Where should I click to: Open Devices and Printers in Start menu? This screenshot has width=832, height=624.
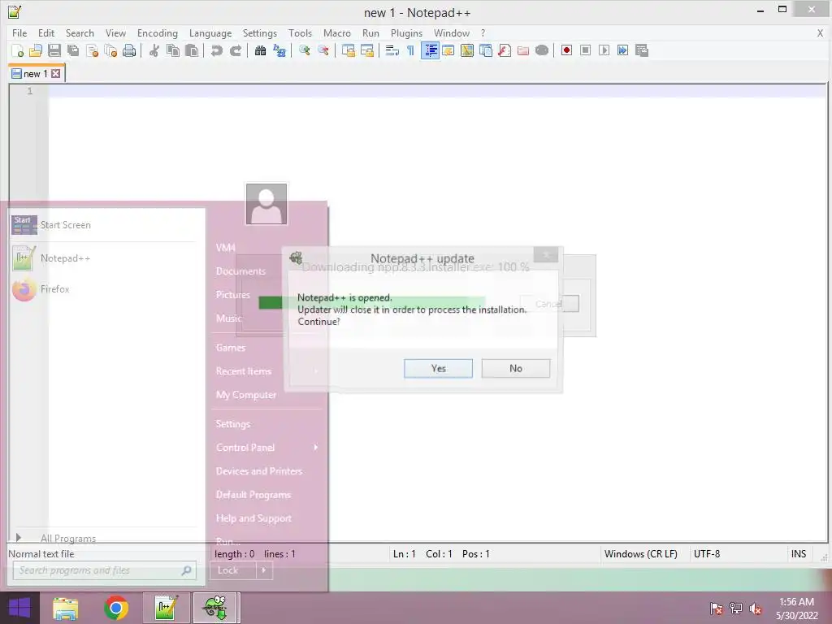pos(259,471)
